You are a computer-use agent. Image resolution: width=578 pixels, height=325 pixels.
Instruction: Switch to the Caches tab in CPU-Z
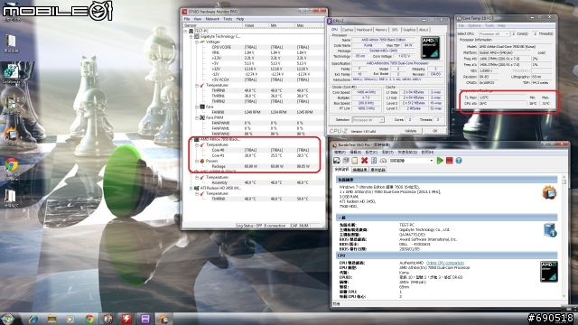point(348,30)
